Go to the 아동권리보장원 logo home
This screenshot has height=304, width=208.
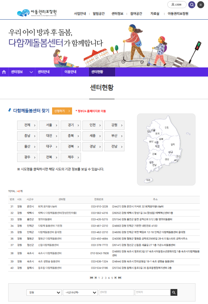[37, 13]
